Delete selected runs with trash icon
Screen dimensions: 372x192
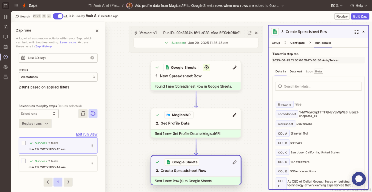click(83, 114)
